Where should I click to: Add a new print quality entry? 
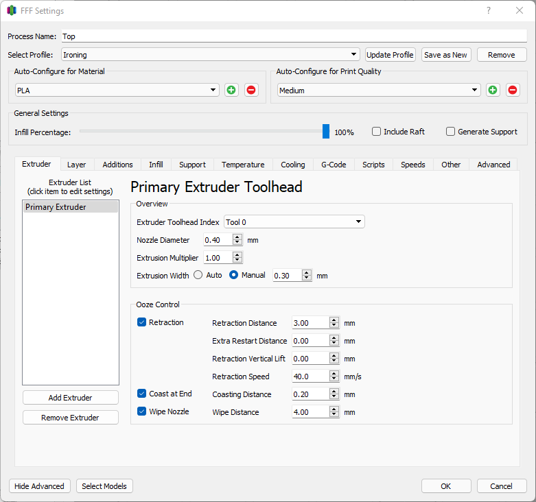click(493, 90)
